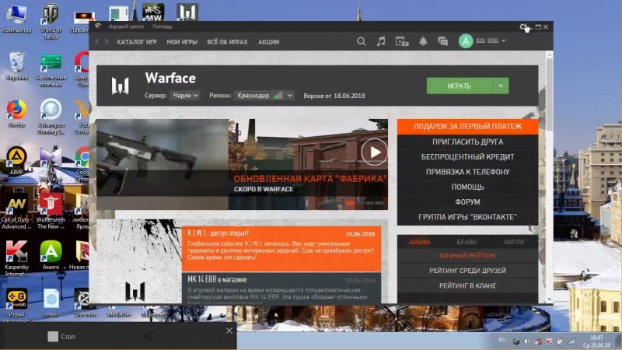Switch to the БРАВО rating tab
622x350 pixels.
click(x=466, y=242)
